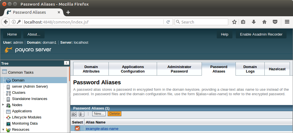Screen dimensions: 293x133
Task: Click the Deselect All icon in aliases table
Action: pyautogui.click(x=82, y=114)
